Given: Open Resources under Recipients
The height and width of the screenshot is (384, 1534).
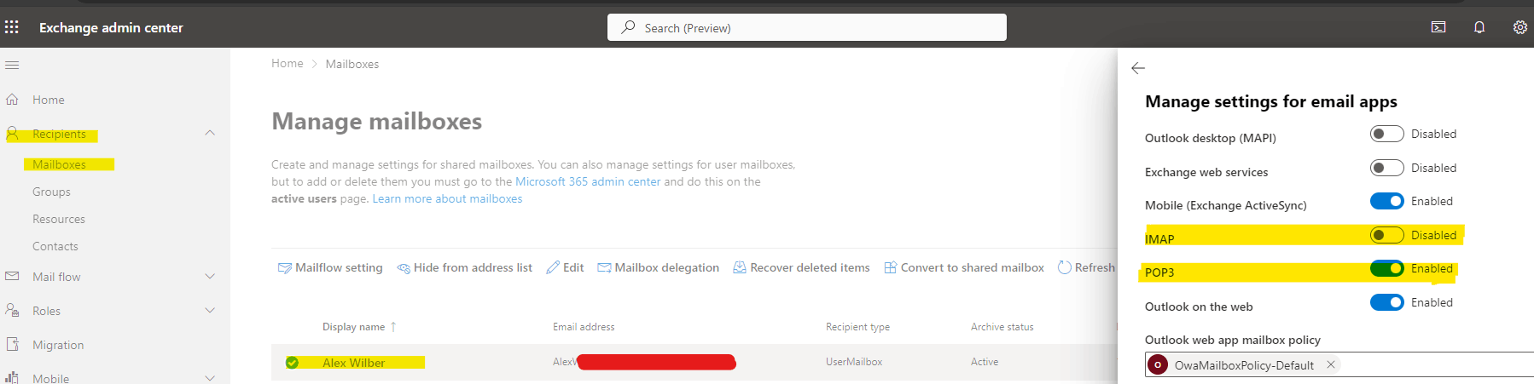Looking at the screenshot, I should 59,219.
